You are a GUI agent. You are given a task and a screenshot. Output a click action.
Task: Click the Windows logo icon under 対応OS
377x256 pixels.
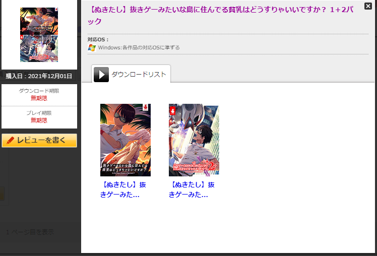pos(92,47)
